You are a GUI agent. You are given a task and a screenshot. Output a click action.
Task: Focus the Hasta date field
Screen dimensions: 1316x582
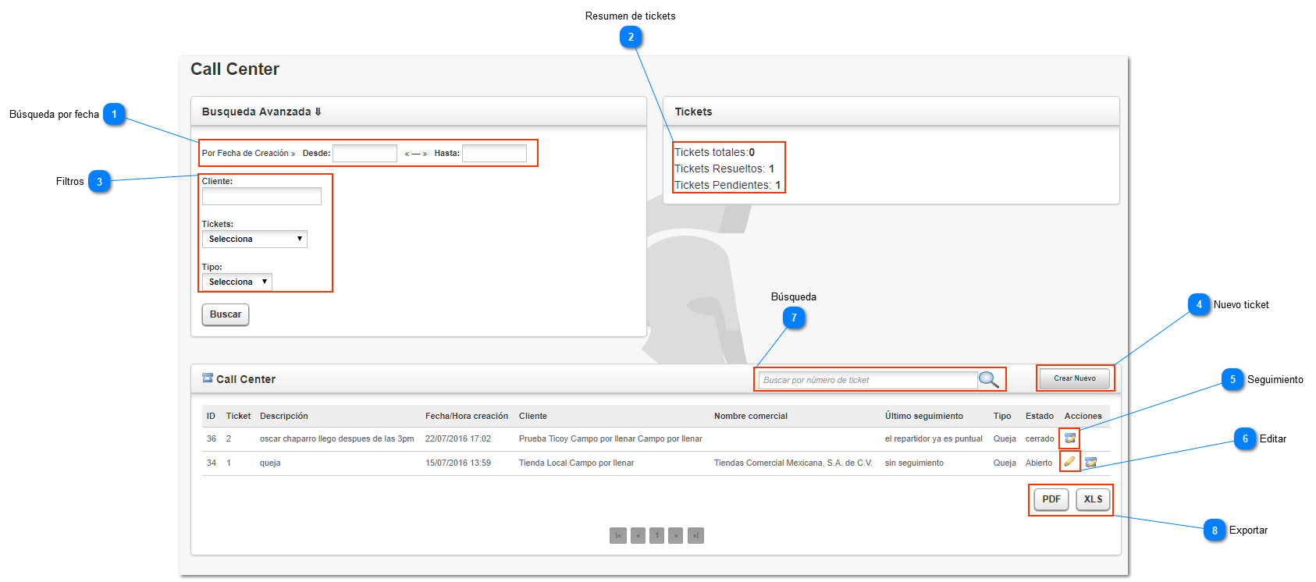pyautogui.click(x=494, y=153)
